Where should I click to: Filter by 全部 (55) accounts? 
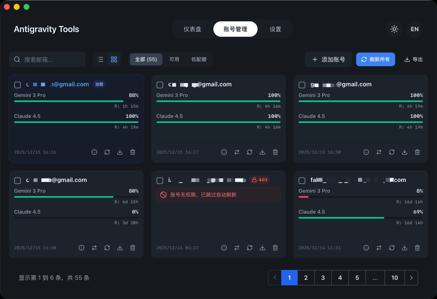146,59
